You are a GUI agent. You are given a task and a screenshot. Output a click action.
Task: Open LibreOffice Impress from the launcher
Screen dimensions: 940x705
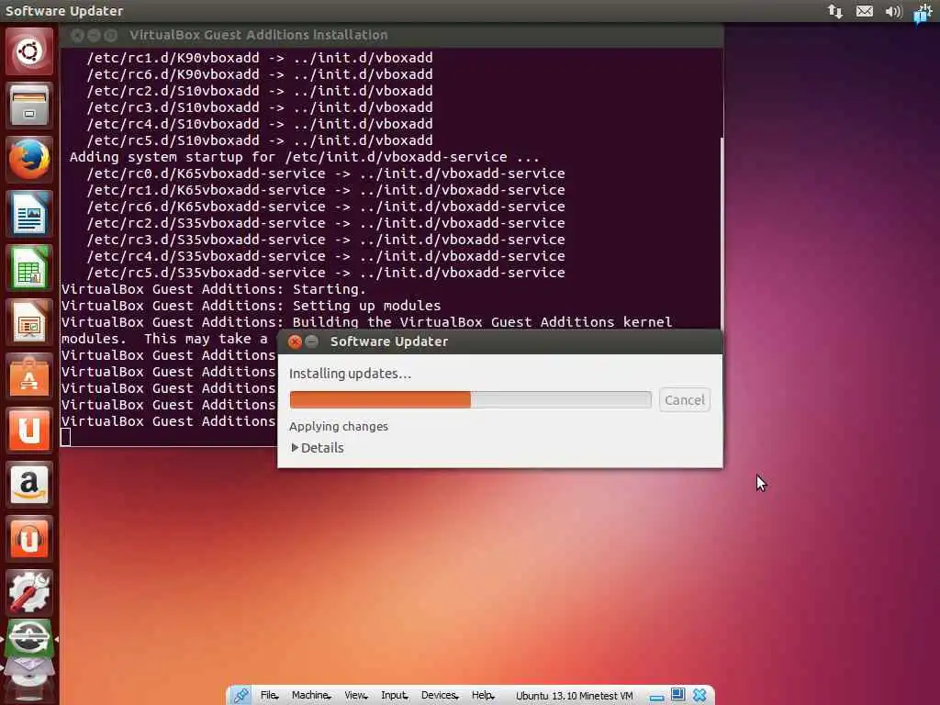(x=28, y=322)
